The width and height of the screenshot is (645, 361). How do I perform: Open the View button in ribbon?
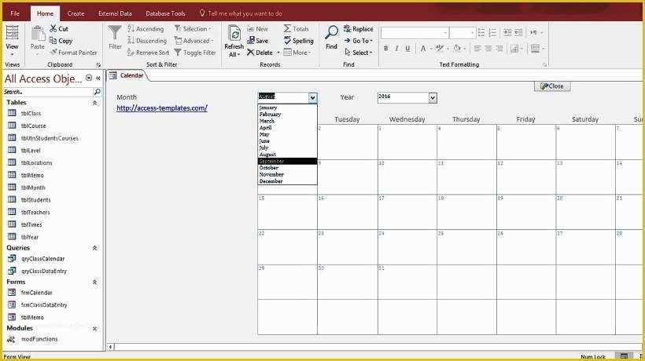12,40
